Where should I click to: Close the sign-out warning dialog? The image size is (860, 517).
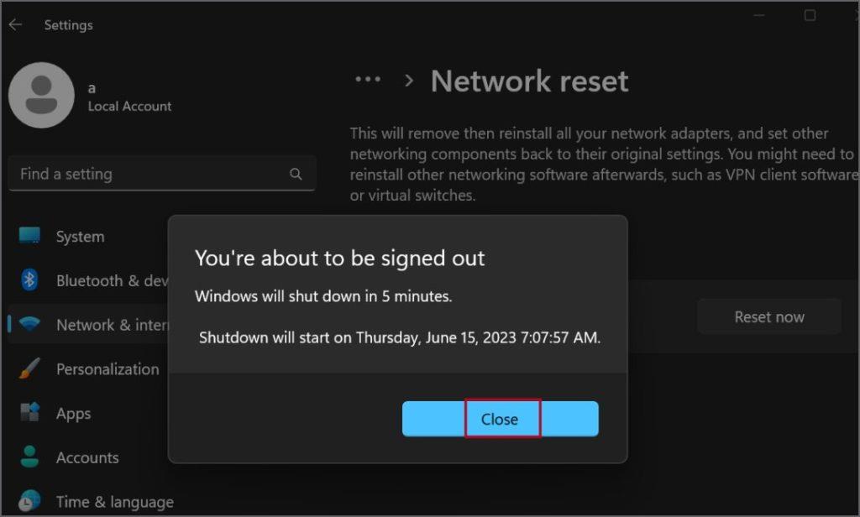(x=501, y=419)
